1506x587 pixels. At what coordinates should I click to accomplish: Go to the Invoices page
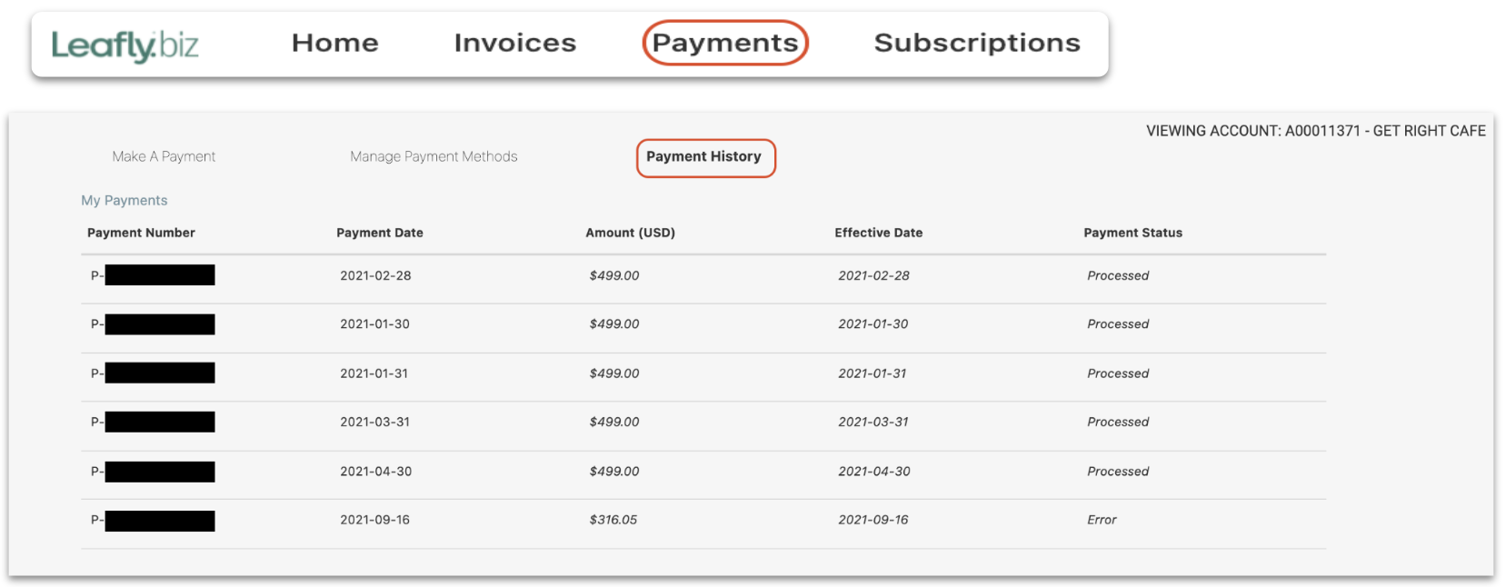point(514,43)
